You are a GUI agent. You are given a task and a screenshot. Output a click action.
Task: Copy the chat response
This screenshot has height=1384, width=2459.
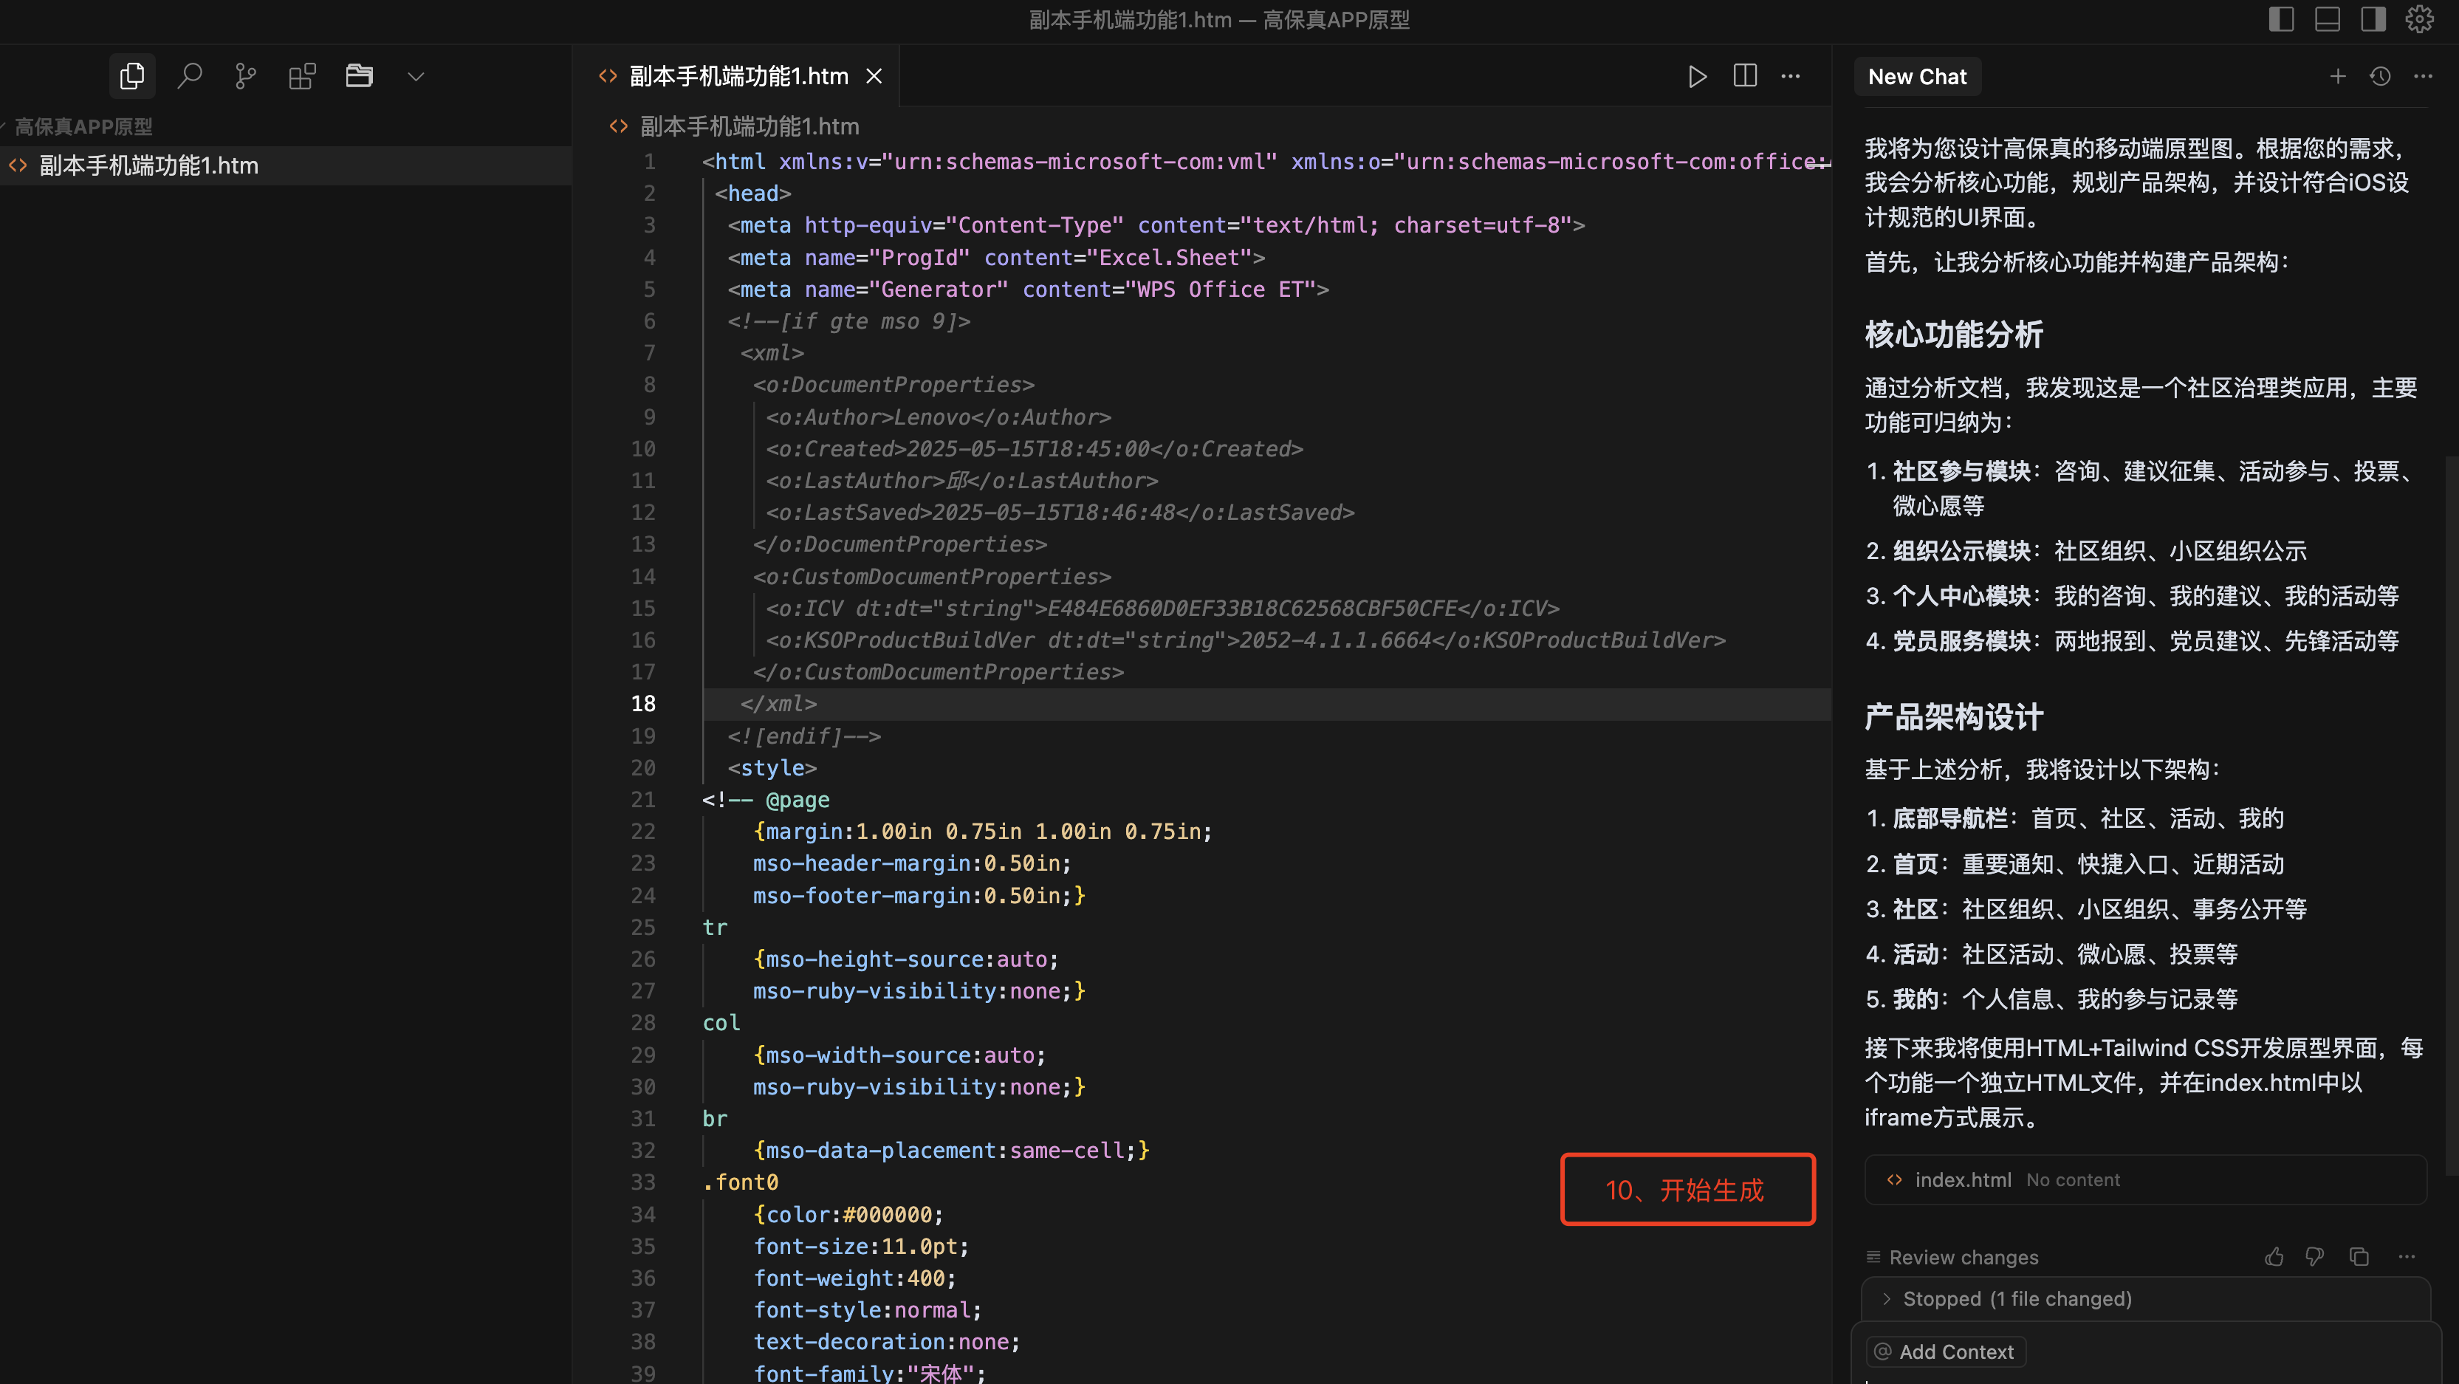(x=2359, y=1257)
